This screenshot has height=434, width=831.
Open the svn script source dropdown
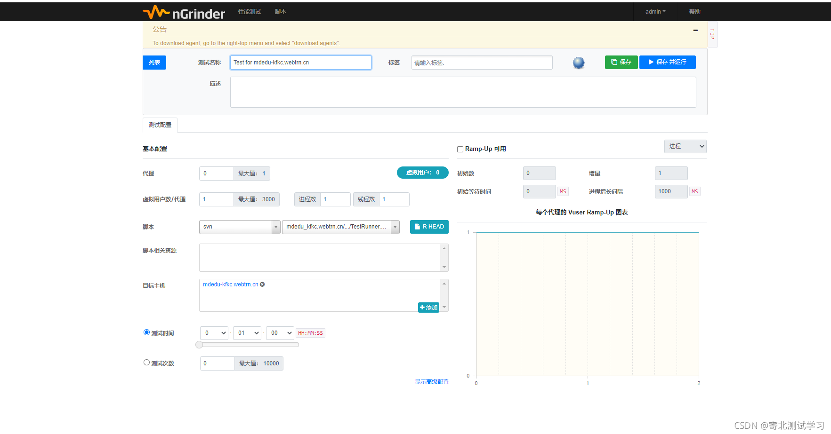click(240, 227)
